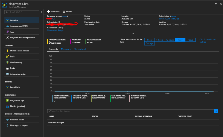Viewport: 223px width, 137px height.
Task: Switch to the Messages tab
Action: [66, 49]
